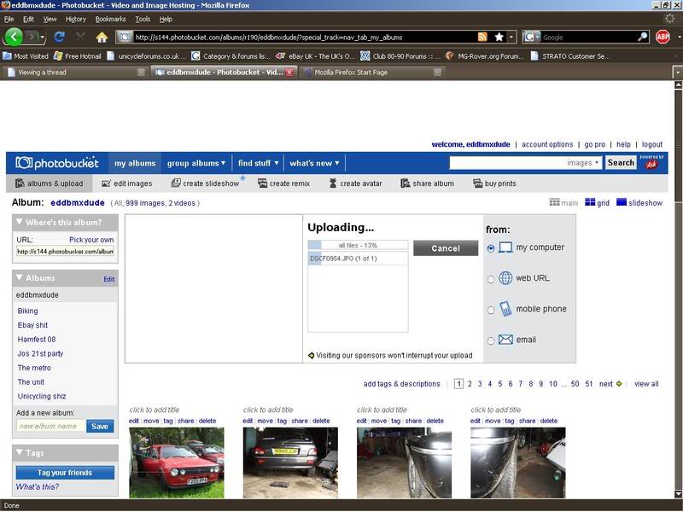Image resolution: width=683 pixels, height=512 pixels.
Task: Click the album URL text field
Action: (x=65, y=251)
